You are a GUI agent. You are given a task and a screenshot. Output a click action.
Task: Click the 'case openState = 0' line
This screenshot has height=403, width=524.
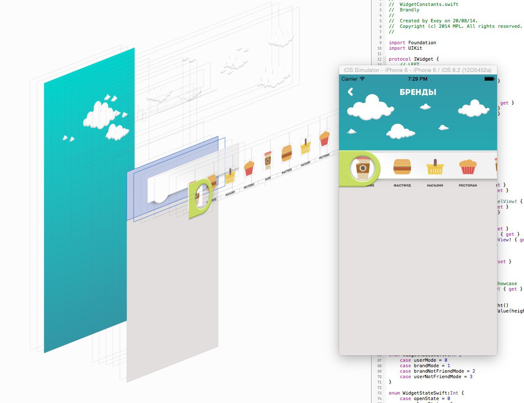coord(425,398)
